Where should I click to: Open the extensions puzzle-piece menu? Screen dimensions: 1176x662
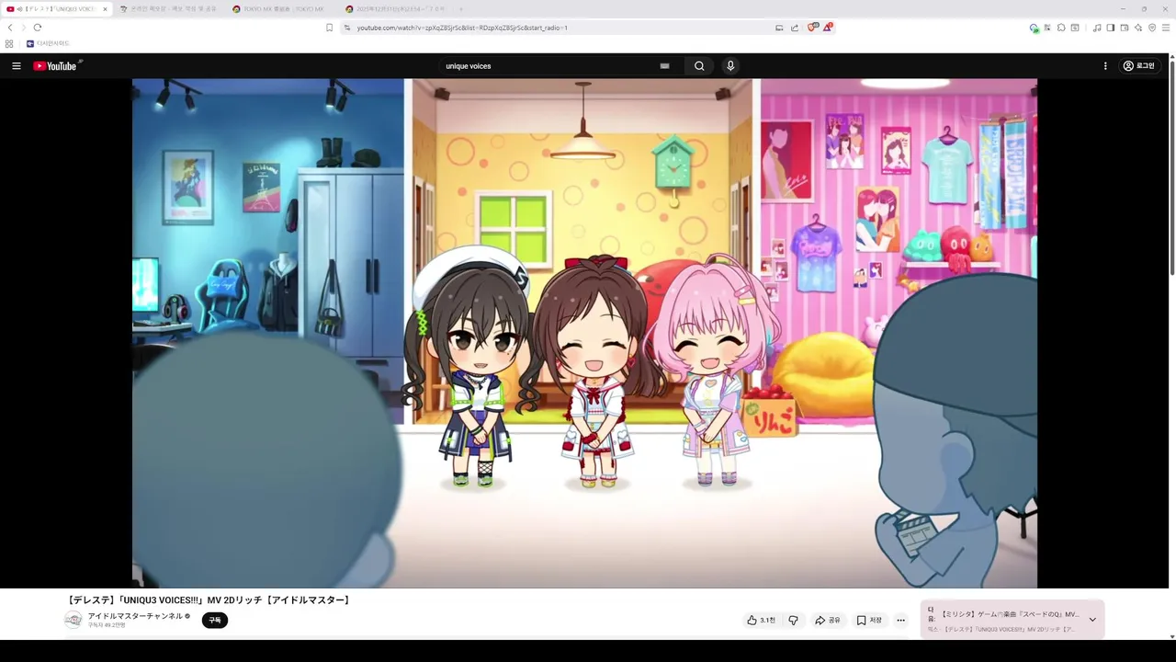1061,28
